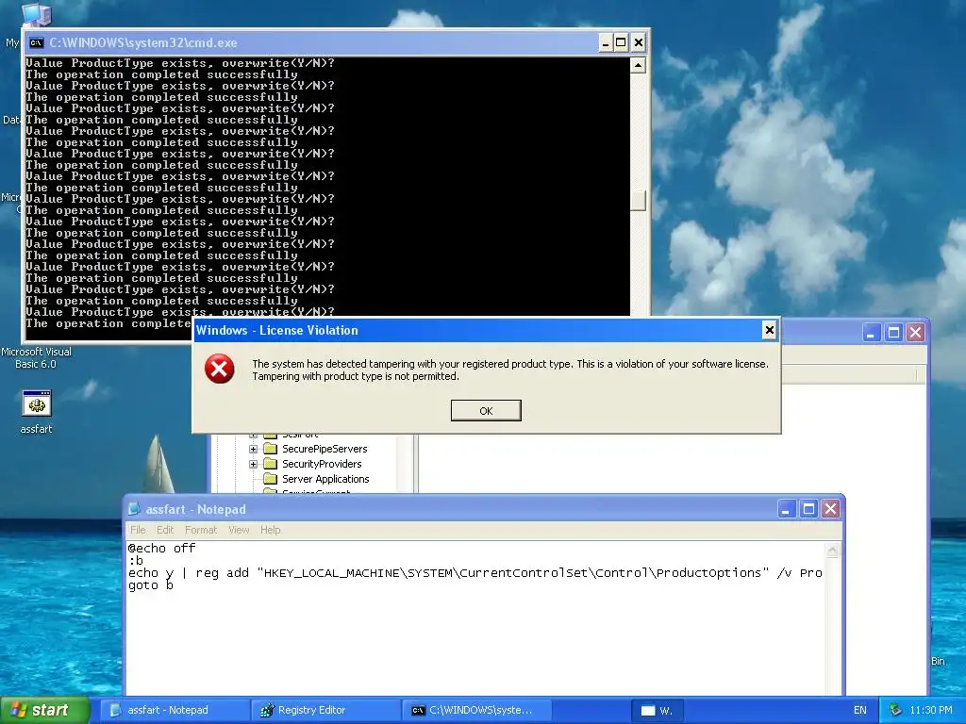The height and width of the screenshot is (724, 966).
Task: Close the cmd.exe window
Action: (639, 42)
